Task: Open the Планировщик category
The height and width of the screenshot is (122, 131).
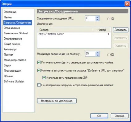Action: pos(13,71)
